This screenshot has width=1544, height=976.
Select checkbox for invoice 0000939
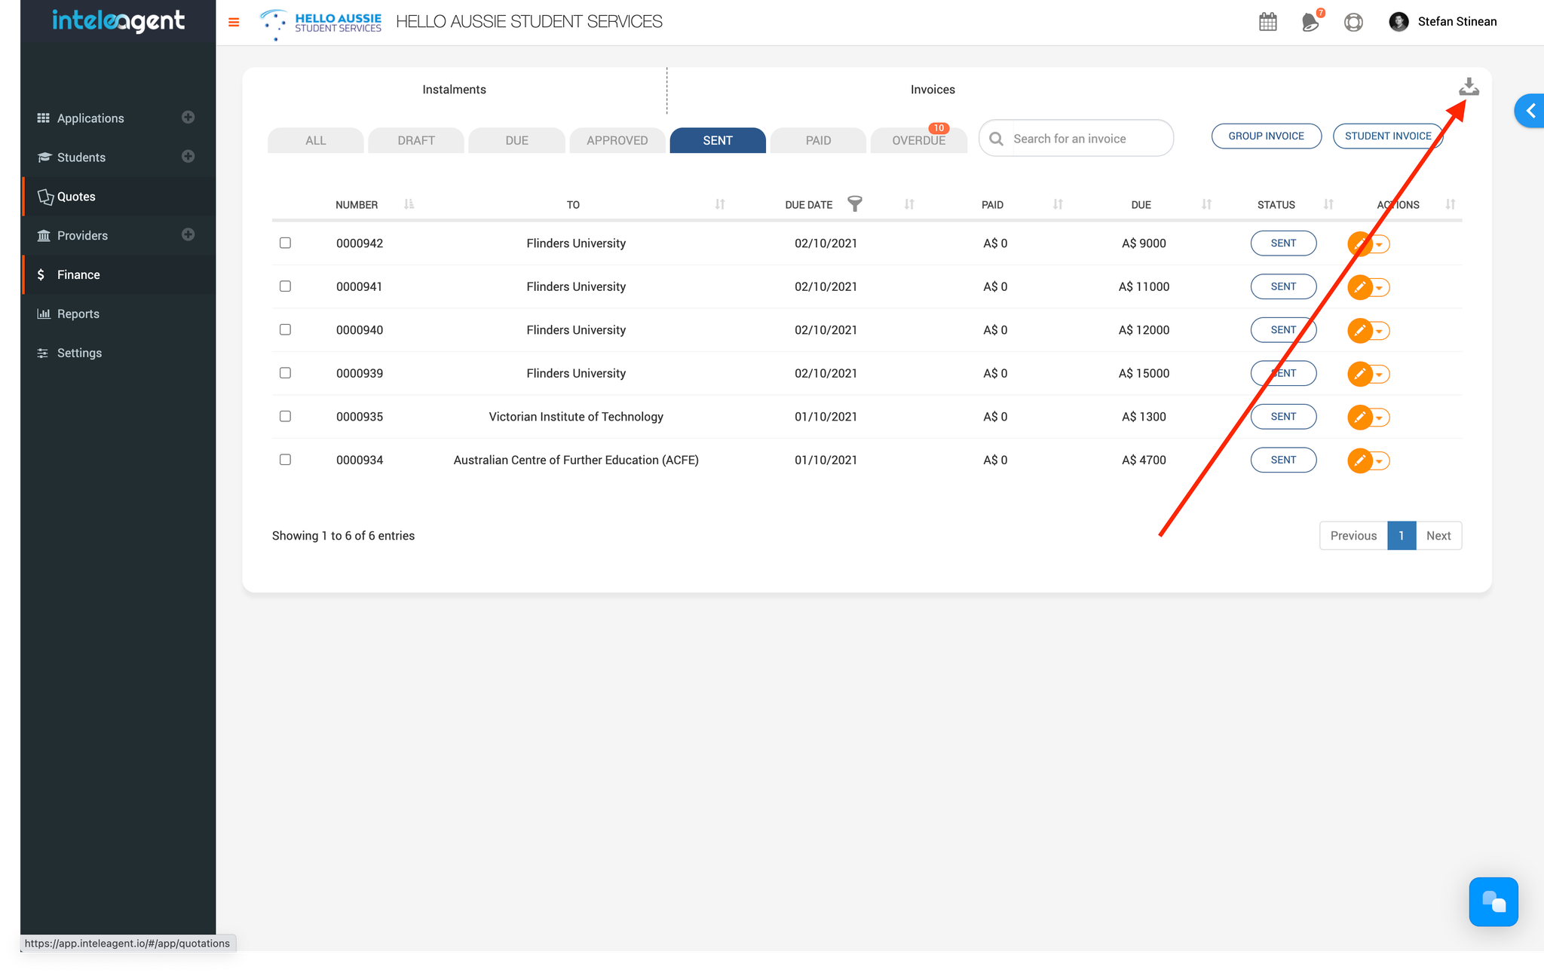[285, 373]
